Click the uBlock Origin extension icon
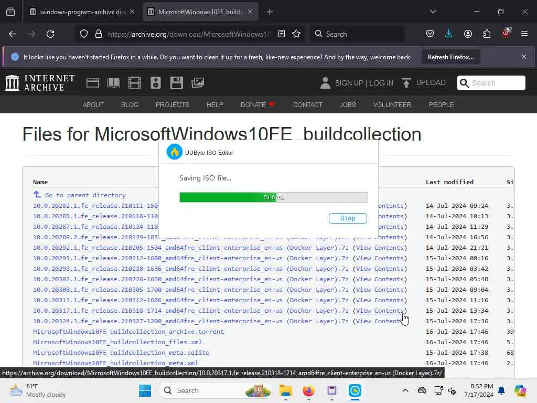This screenshot has height=403, width=537. pyautogui.click(x=506, y=33)
